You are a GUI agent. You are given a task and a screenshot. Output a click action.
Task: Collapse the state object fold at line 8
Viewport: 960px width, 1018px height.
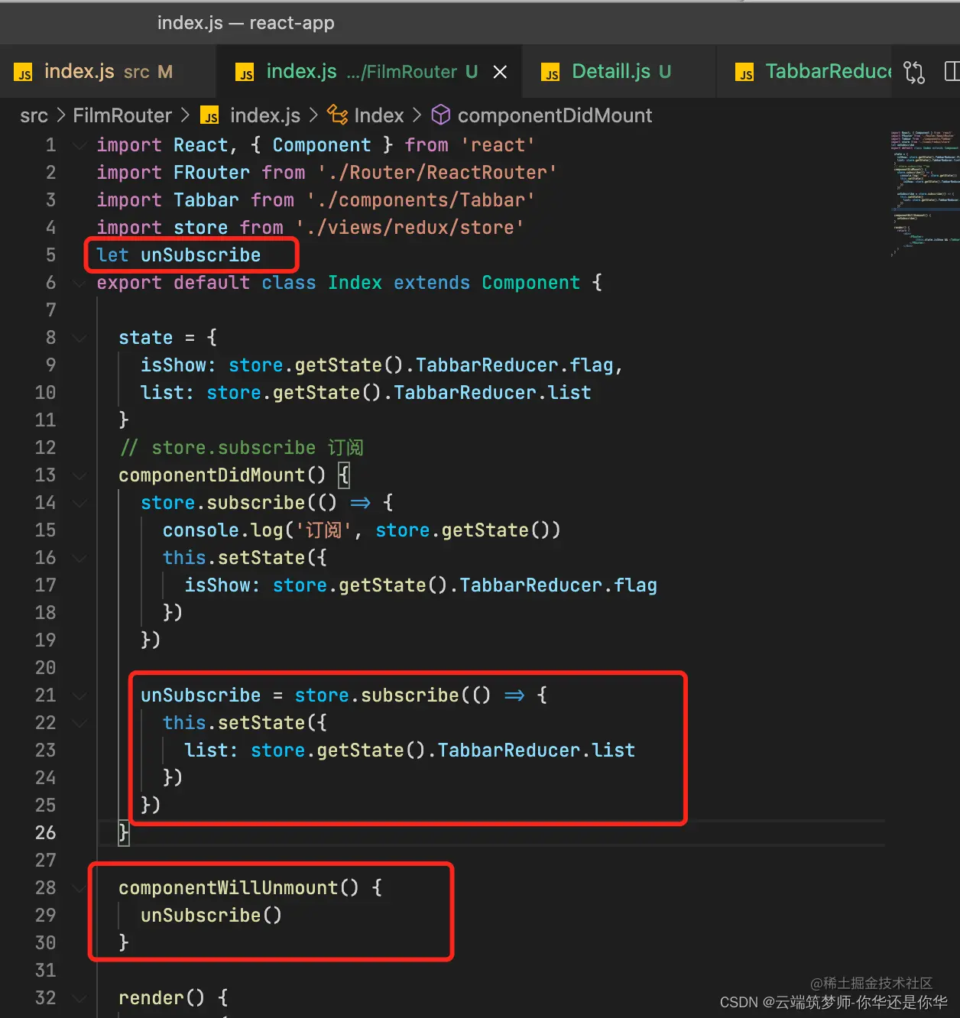(x=79, y=338)
